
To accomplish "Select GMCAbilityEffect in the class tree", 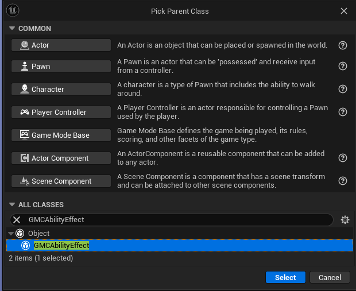I will 61,245.
